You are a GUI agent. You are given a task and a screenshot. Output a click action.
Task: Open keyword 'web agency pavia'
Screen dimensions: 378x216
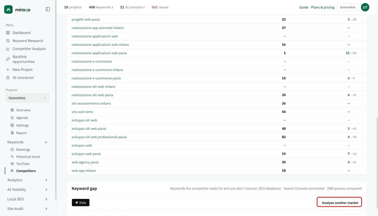[85, 162]
